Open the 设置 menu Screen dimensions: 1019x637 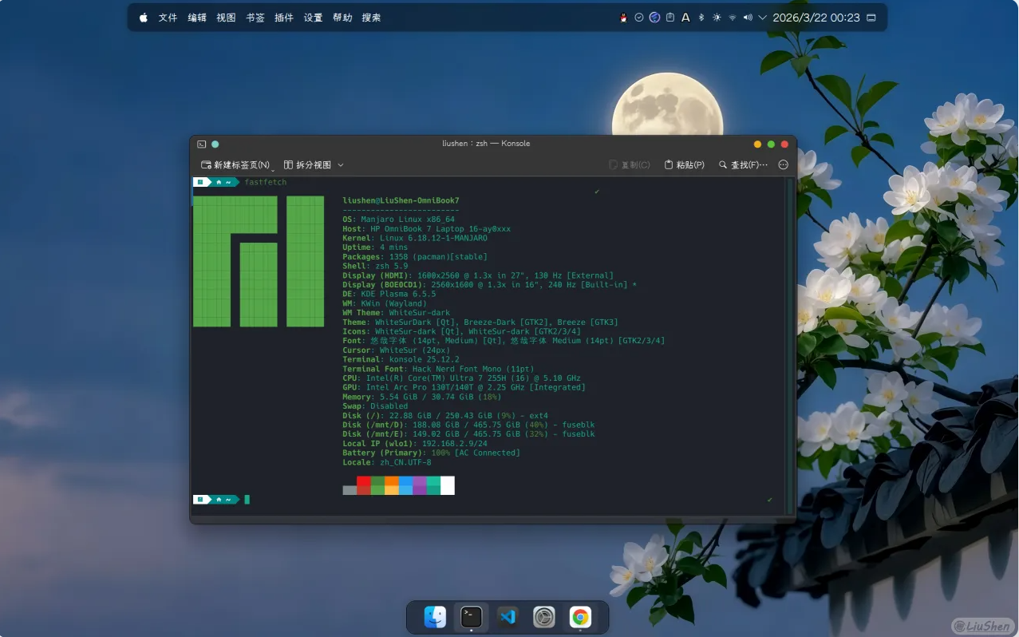click(x=313, y=18)
